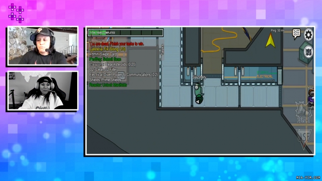Collapse the Tasks side tab
Screen dimensions: 322x181
[x=162, y=49]
